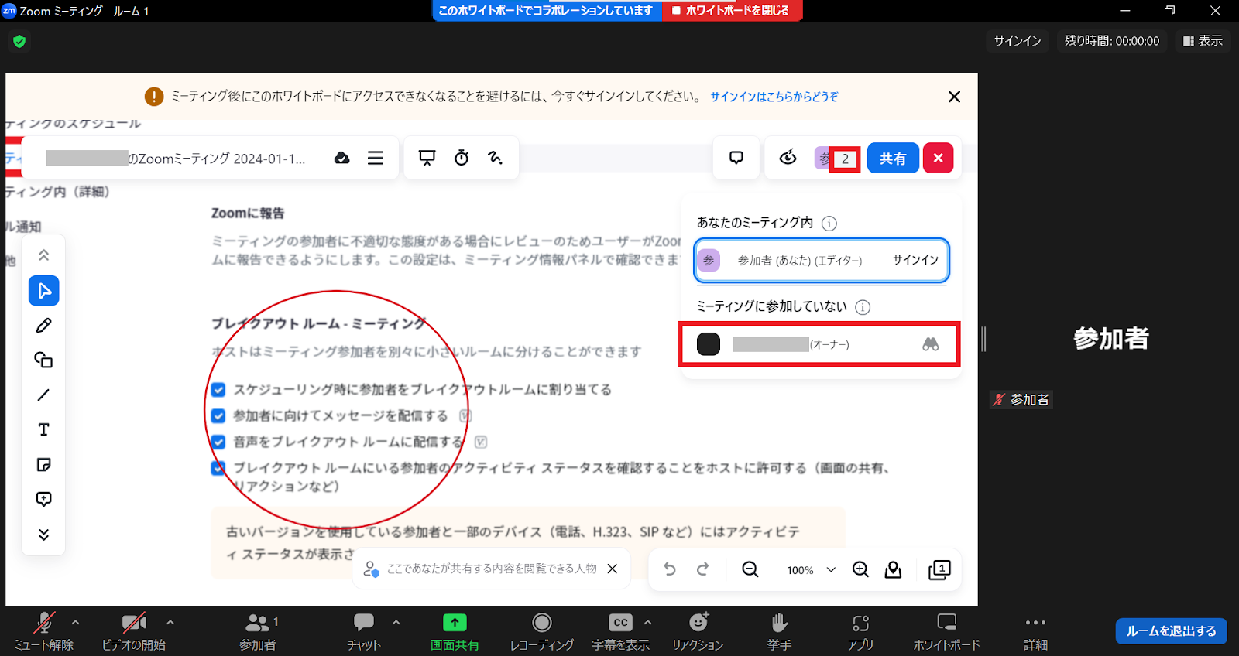Toggle captions with 字幕を表示
The image size is (1239, 656).
pos(621,630)
